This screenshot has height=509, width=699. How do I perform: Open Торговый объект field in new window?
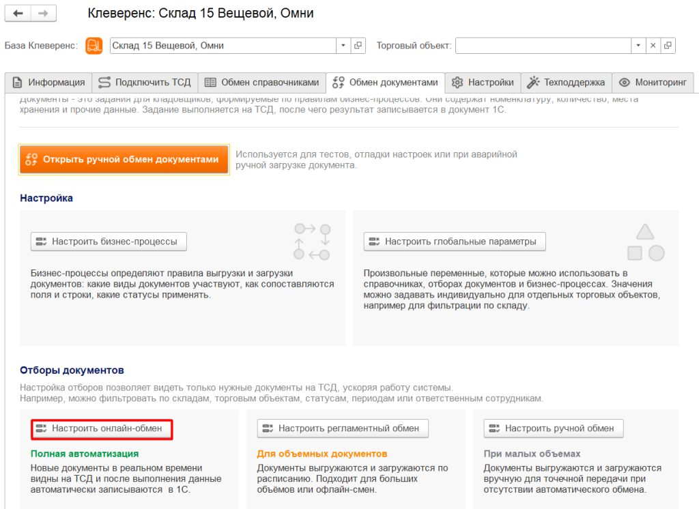point(668,46)
